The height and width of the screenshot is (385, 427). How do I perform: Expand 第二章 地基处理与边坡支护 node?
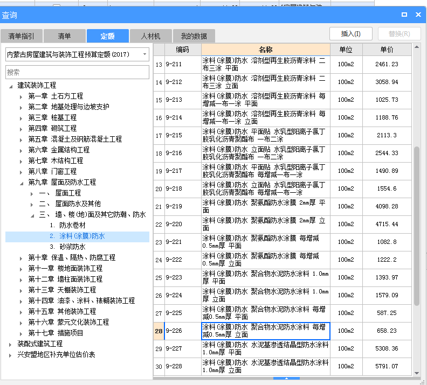coord(21,107)
